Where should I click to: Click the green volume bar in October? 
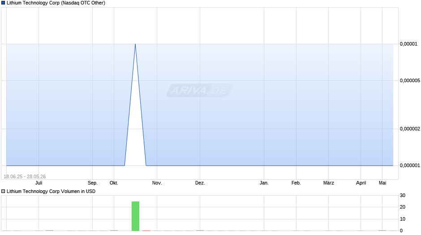tap(136, 216)
